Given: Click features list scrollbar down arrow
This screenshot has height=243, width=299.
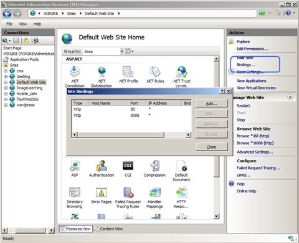Looking at the screenshot, I should pos(216,216).
